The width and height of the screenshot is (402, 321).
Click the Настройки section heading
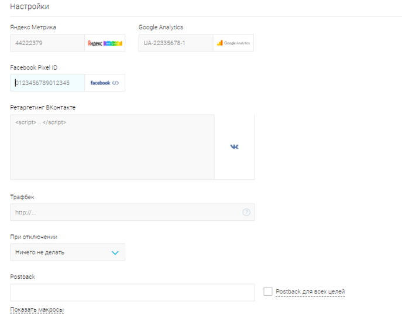(29, 6)
